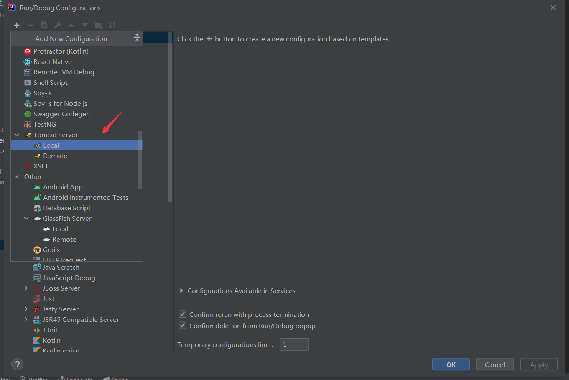Click the Move into new folder icon

99,25
